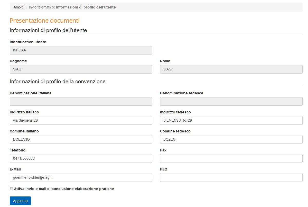The width and height of the screenshot is (308, 207).
Task: Click the Informazioni di profilo della convenzione heading
Action: click(58, 82)
